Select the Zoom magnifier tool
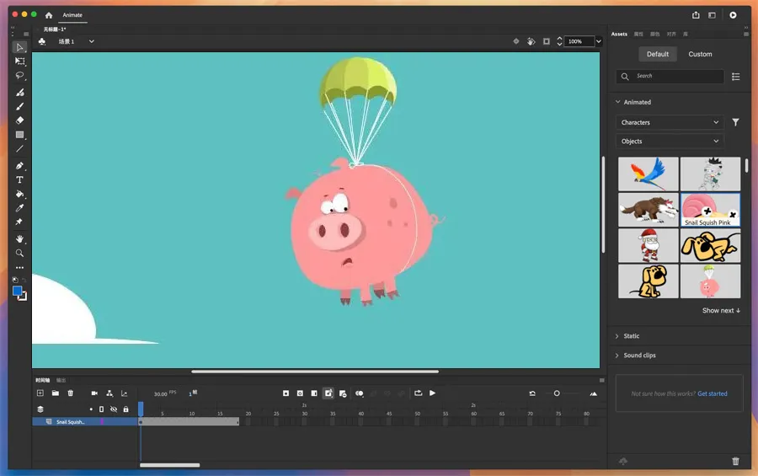 (20, 253)
